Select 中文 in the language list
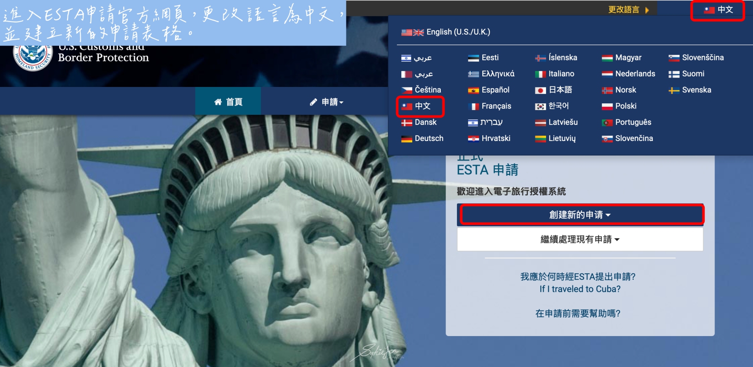 (x=420, y=106)
